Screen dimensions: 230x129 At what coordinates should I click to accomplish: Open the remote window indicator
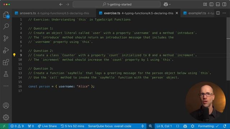[4, 126]
